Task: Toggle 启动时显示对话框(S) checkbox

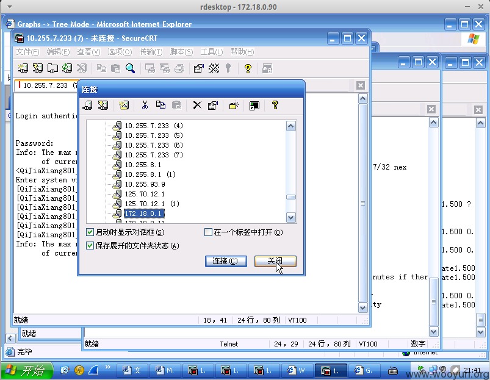Action: click(90, 232)
